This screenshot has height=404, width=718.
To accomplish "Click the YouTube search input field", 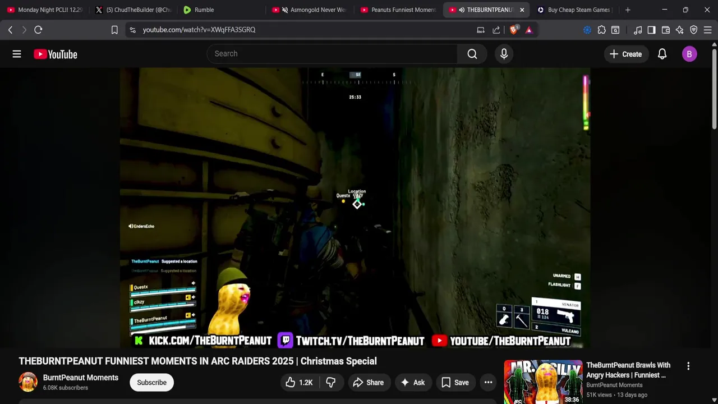I will 332,54.
